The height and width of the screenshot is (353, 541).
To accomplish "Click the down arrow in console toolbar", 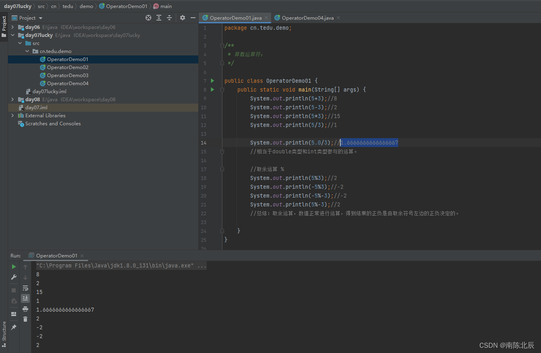I will pyautogui.click(x=25, y=277).
